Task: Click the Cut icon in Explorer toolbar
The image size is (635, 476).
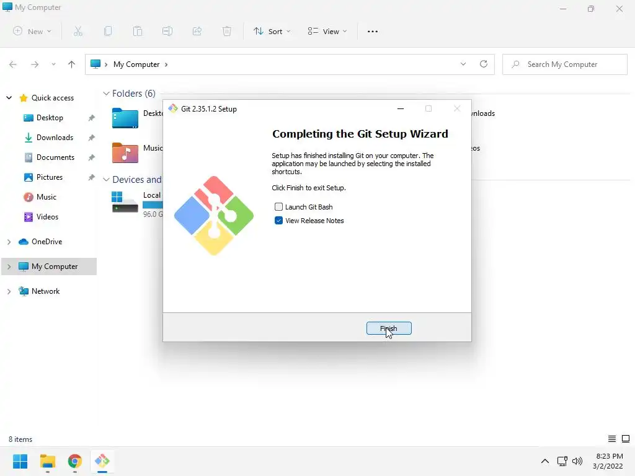Action: point(78,31)
